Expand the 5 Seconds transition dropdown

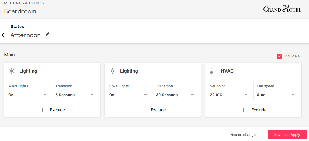75,95
